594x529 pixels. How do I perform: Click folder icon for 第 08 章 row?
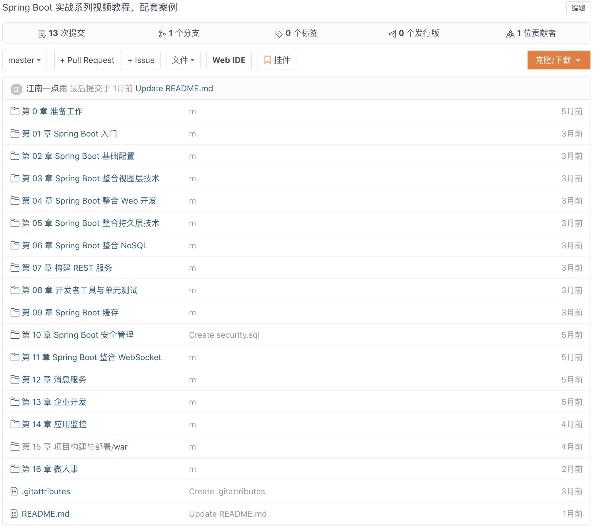coord(15,290)
